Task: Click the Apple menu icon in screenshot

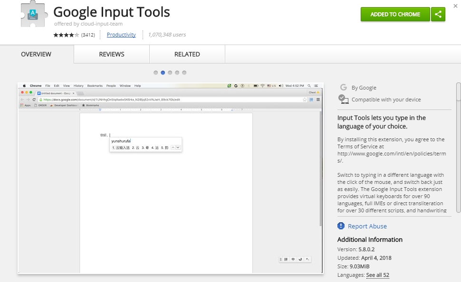Action: [24, 86]
